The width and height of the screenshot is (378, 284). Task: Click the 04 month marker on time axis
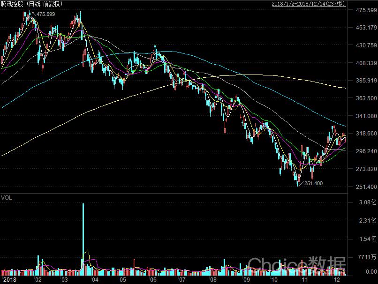click(x=95, y=280)
